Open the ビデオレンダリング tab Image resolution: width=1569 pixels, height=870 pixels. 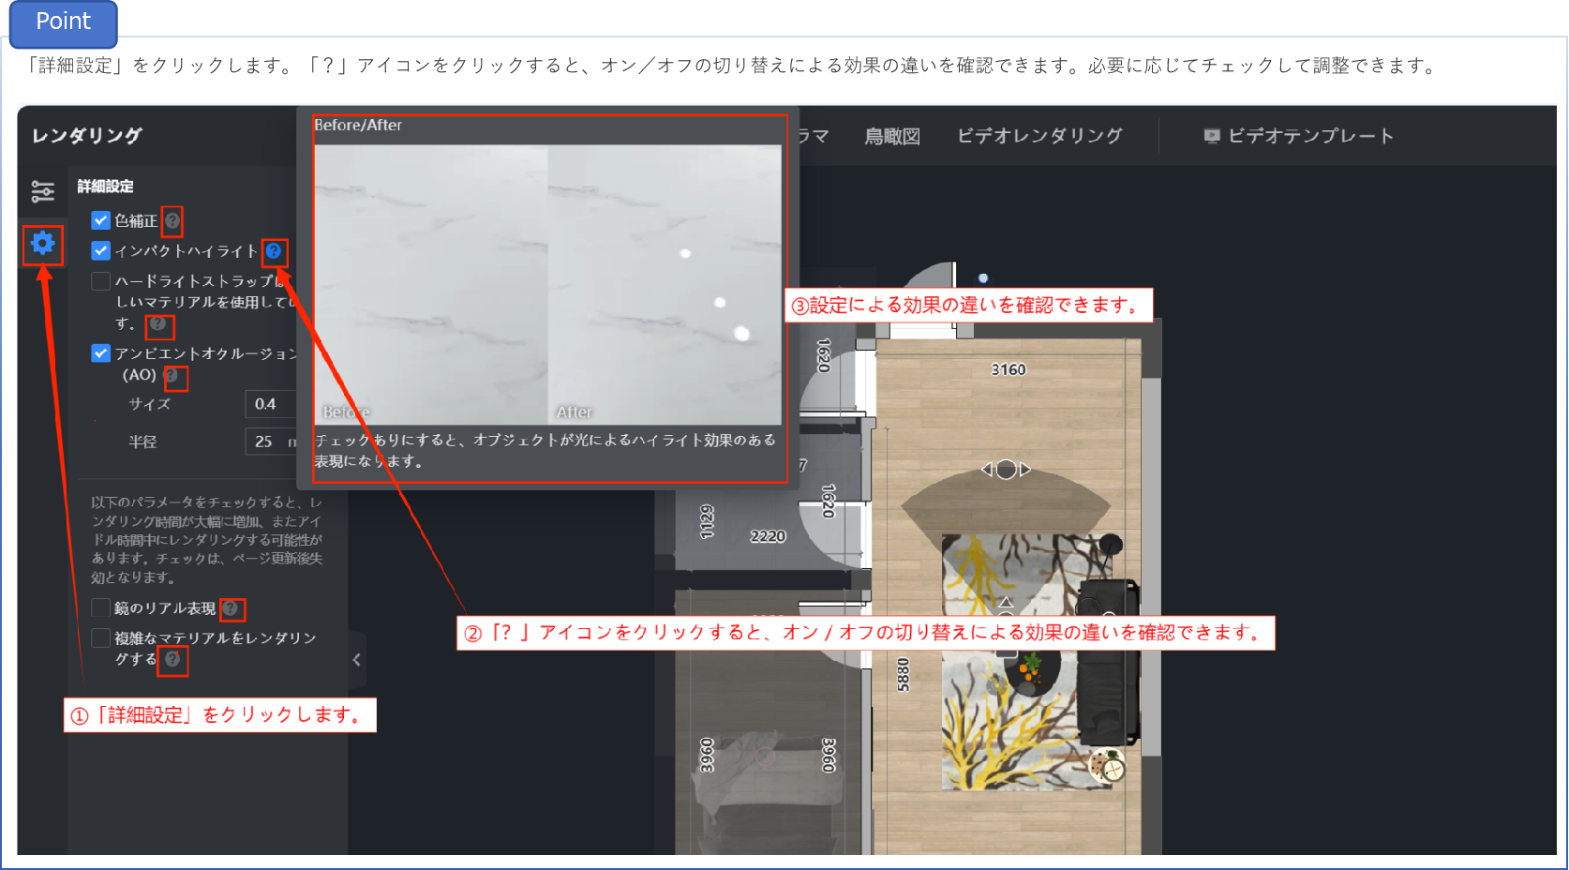pos(1039,136)
